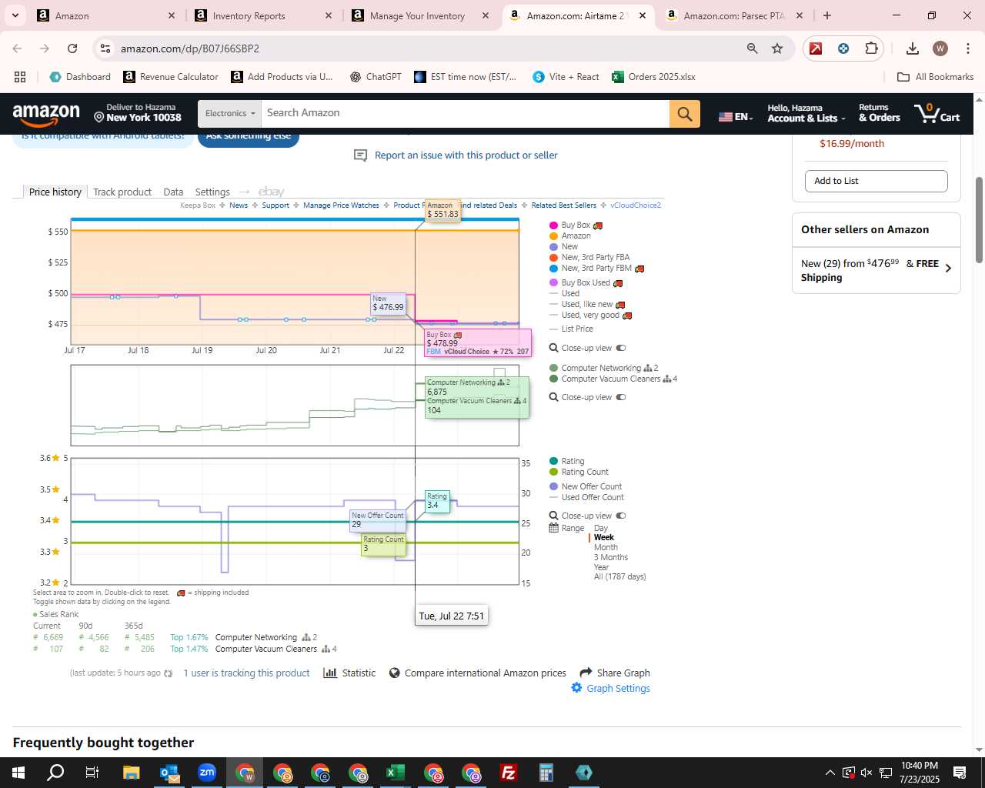Open Adobe Acrobat extension icon

coord(816,48)
